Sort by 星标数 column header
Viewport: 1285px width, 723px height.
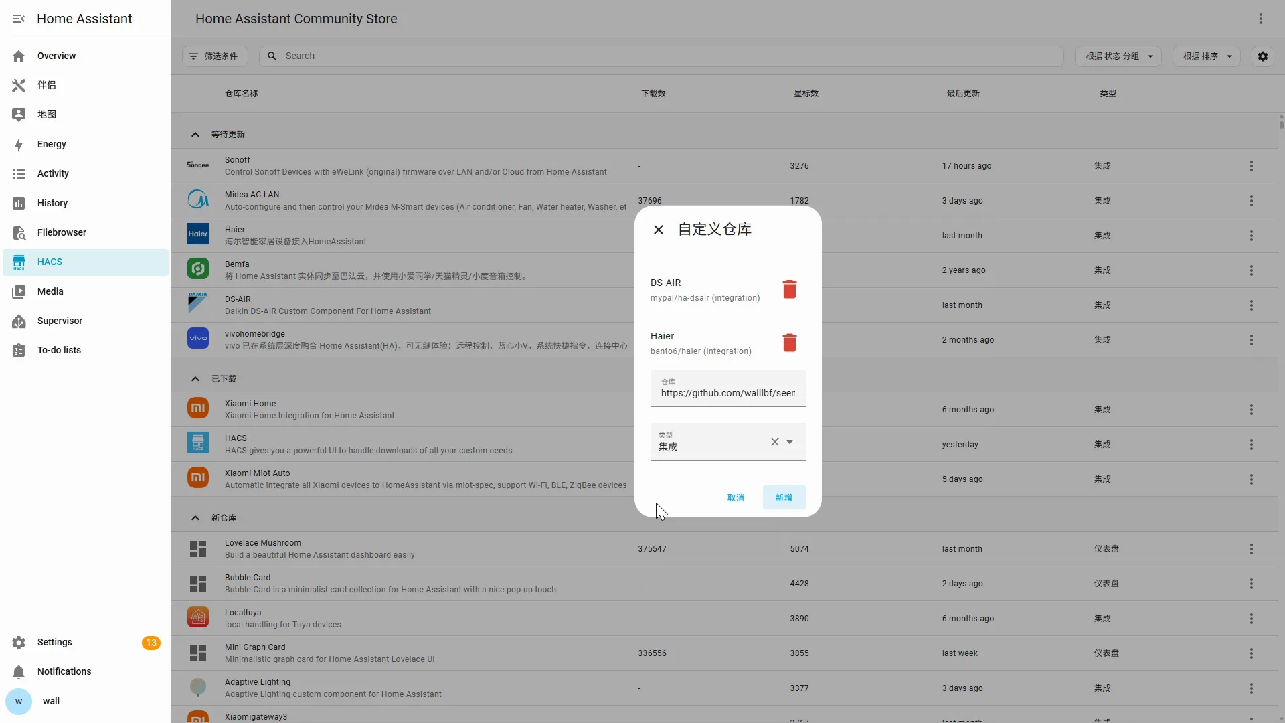point(806,94)
